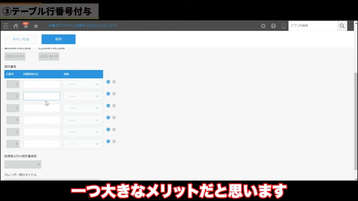Viewport: 358px width, 201px height.
Task: Open the settings gear icon
Action: point(263,26)
